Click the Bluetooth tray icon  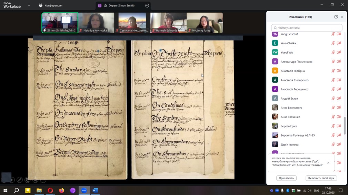288,191
